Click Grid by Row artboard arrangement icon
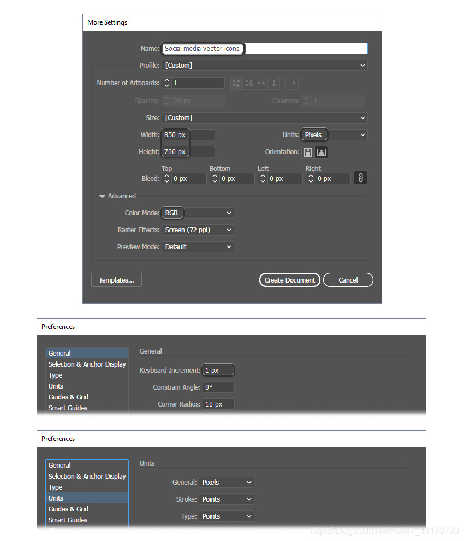 point(236,83)
